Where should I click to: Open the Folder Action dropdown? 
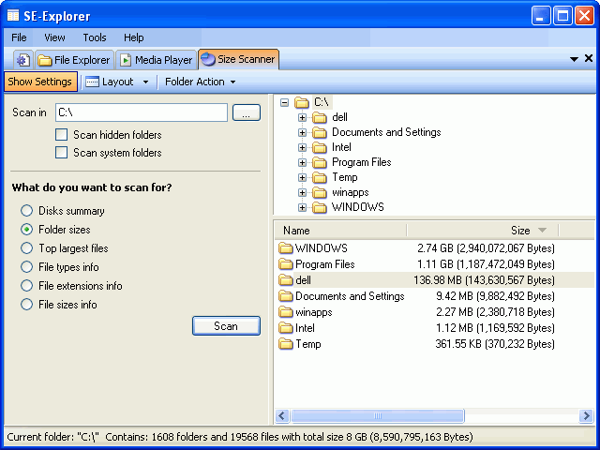click(200, 82)
